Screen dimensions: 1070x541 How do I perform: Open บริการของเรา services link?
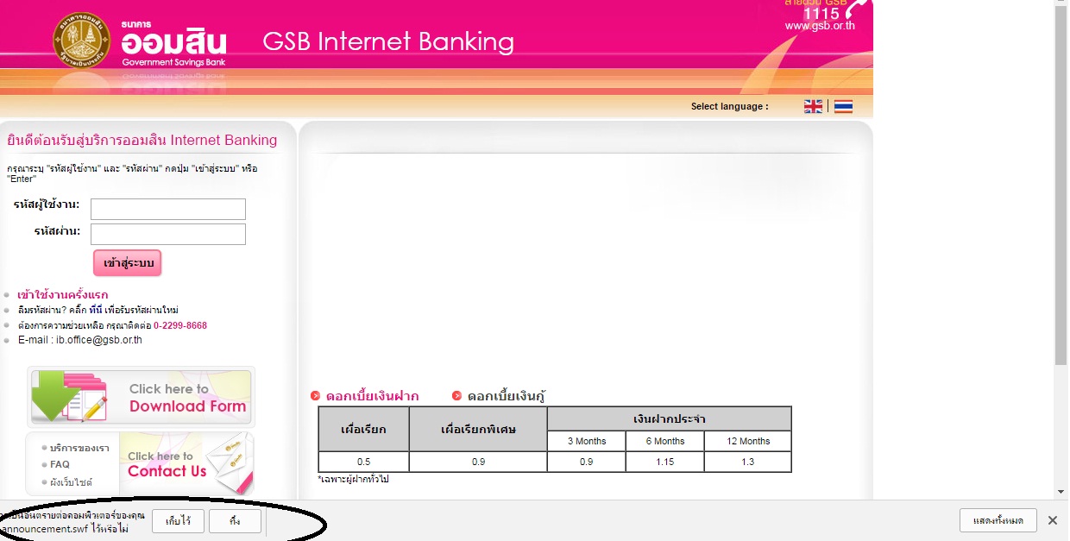tap(79, 448)
